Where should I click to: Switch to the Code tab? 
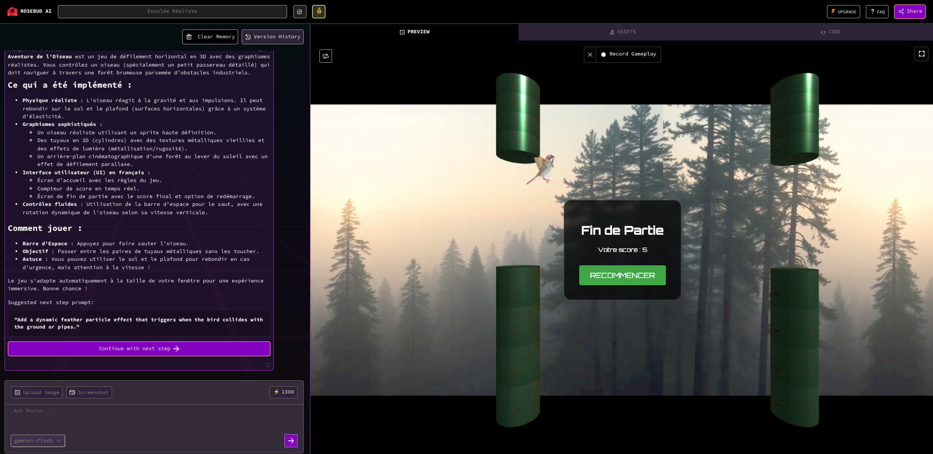pos(830,32)
